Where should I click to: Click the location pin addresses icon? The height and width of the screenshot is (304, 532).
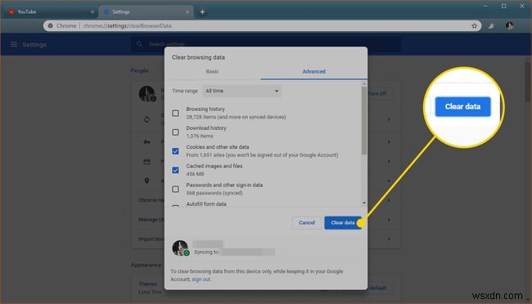coord(147,181)
